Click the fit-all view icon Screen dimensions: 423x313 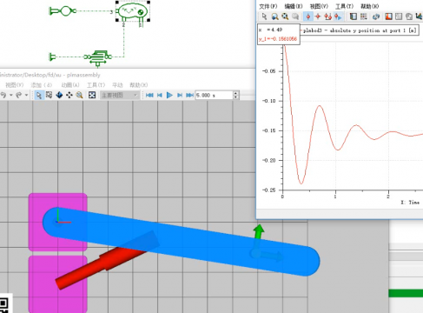click(92, 95)
